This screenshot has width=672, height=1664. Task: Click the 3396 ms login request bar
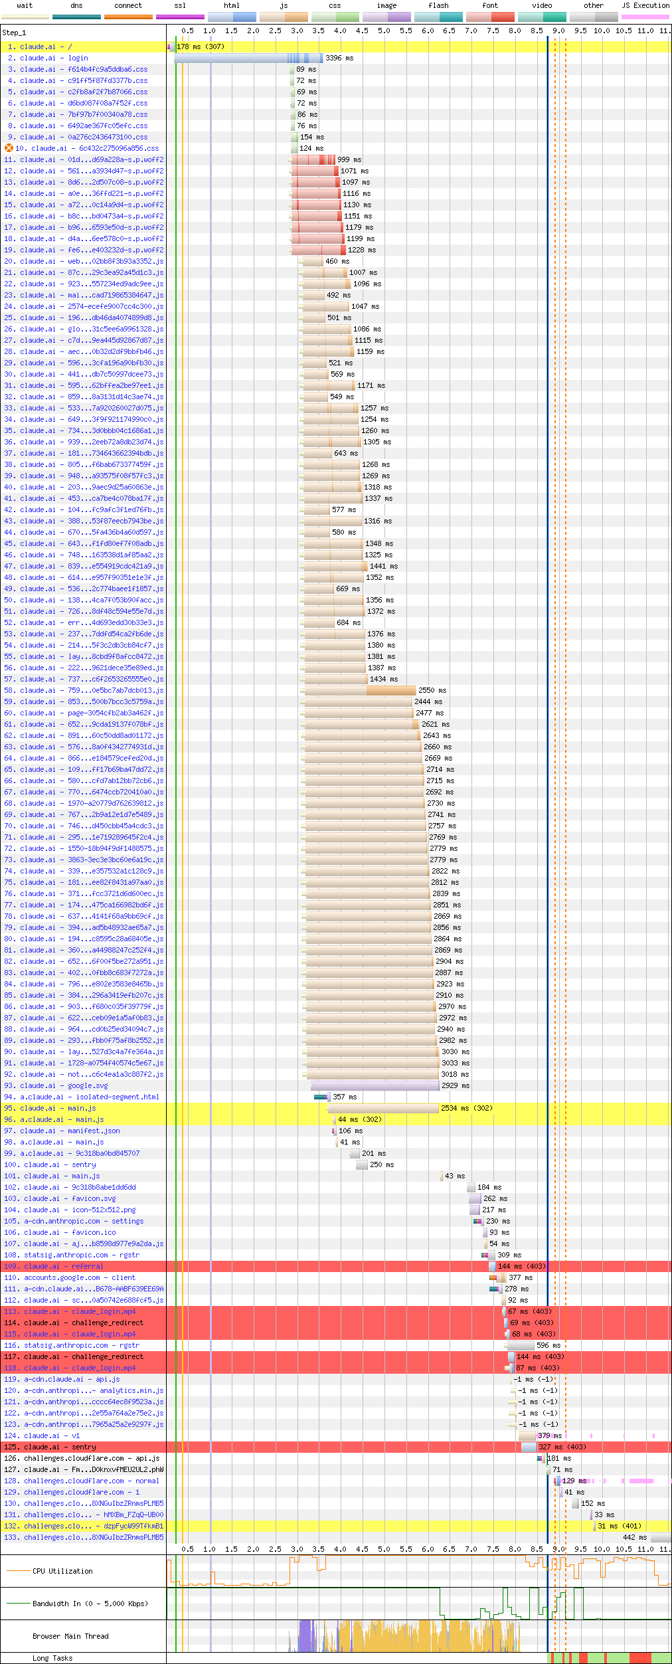(x=247, y=58)
